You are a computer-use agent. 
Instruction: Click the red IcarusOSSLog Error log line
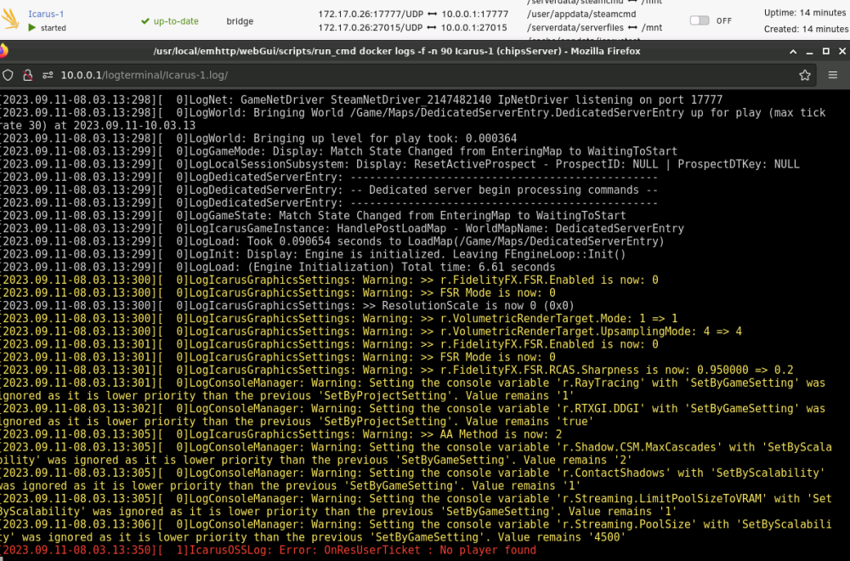[x=269, y=550]
